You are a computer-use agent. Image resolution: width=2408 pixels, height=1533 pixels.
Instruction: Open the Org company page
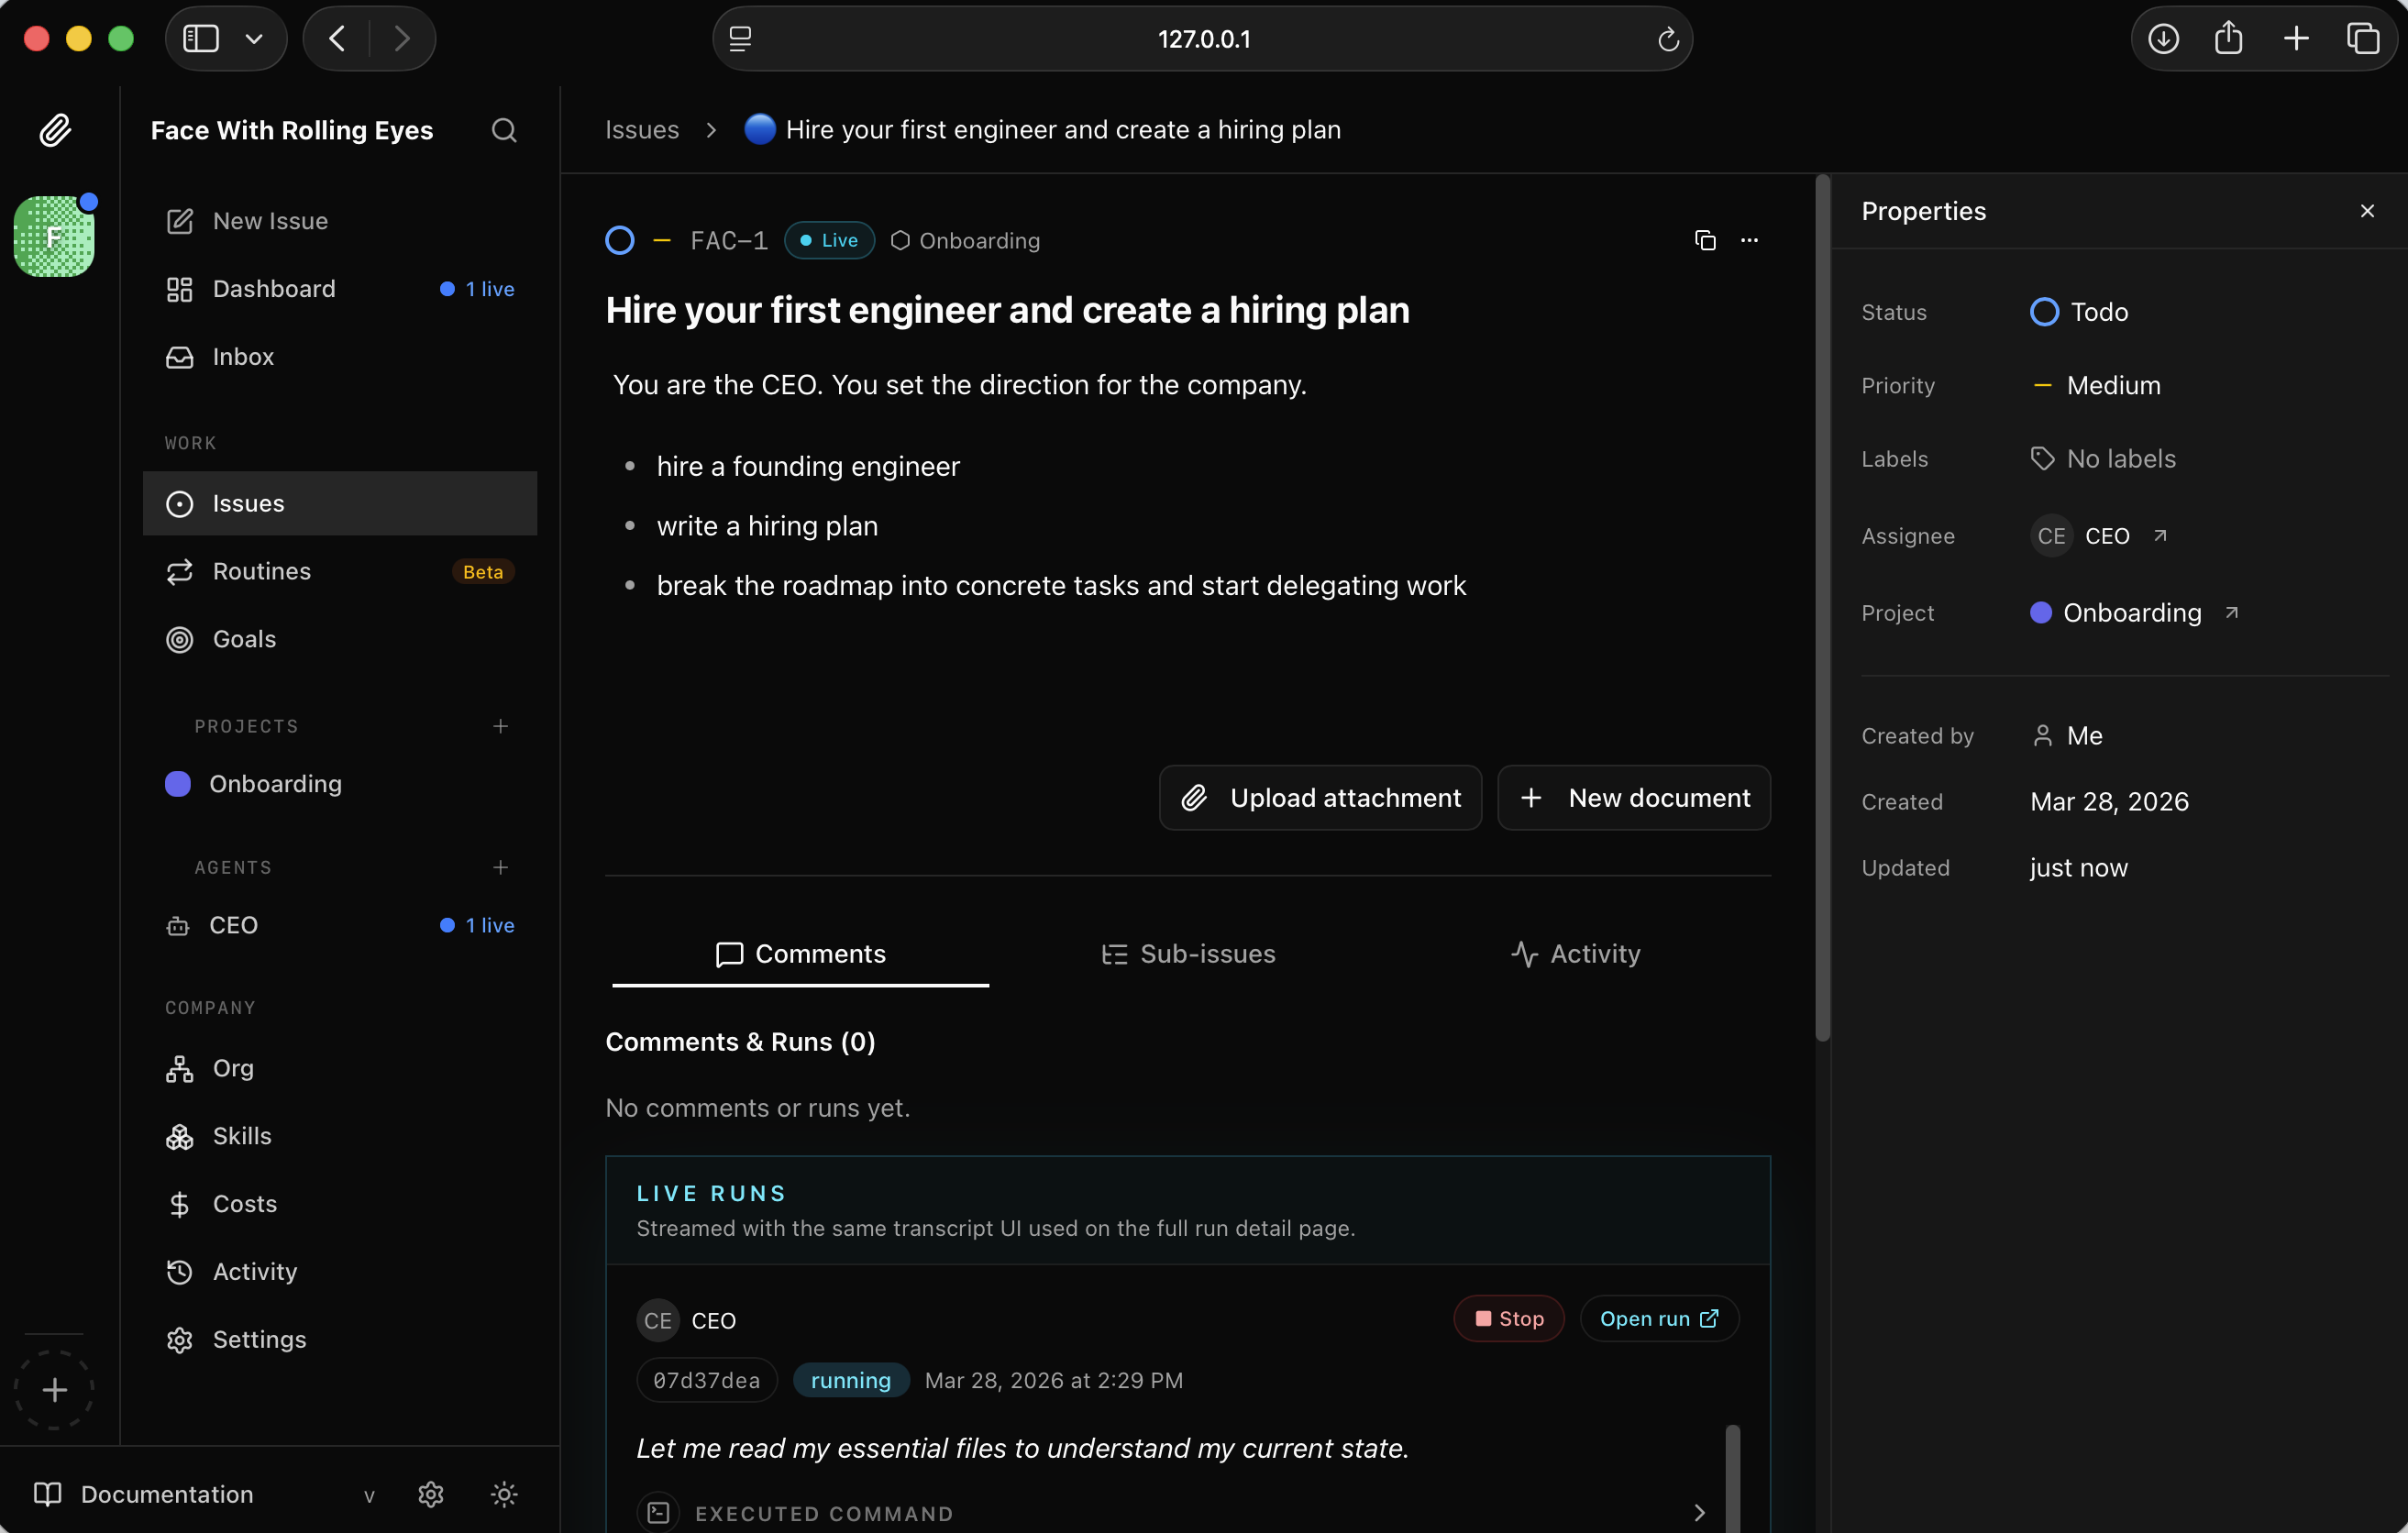tap(232, 1069)
